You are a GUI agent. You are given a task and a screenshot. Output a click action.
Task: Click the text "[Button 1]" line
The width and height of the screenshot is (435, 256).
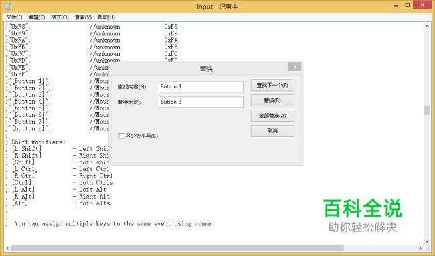(29, 81)
